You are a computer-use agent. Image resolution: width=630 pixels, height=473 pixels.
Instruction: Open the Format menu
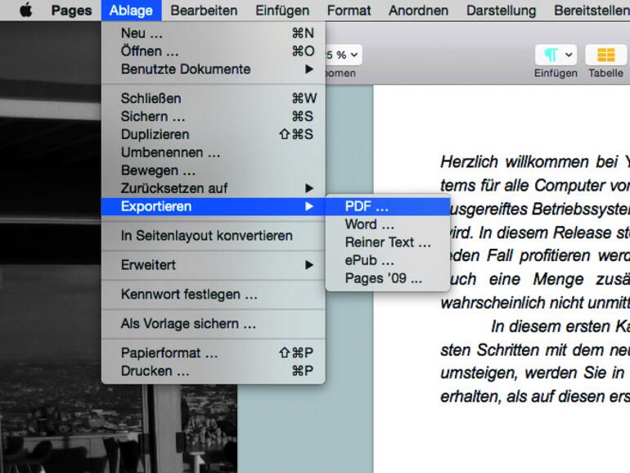click(349, 11)
